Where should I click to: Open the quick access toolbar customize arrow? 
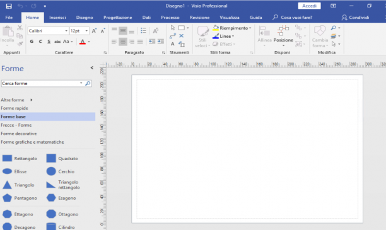click(45, 6)
